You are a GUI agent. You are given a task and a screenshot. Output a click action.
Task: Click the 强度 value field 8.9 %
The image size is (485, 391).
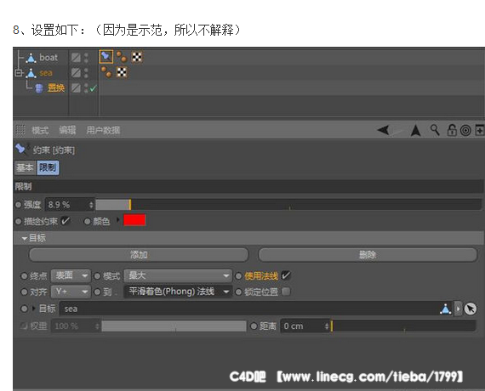click(67, 205)
